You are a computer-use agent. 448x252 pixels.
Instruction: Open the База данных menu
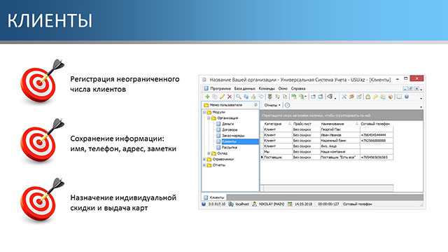click(244, 89)
